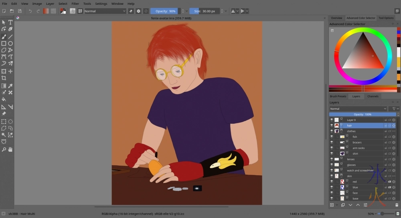Activate the Zoom magnifier tool
The height and width of the screenshot is (218, 401).
click(x=4, y=149)
